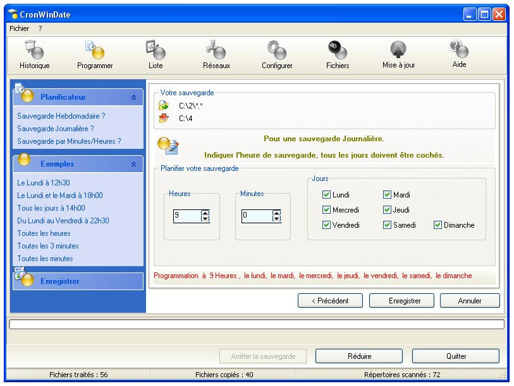Uncheck the Lundi checkbox
The image size is (514, 386).
[x=327, y=195]
